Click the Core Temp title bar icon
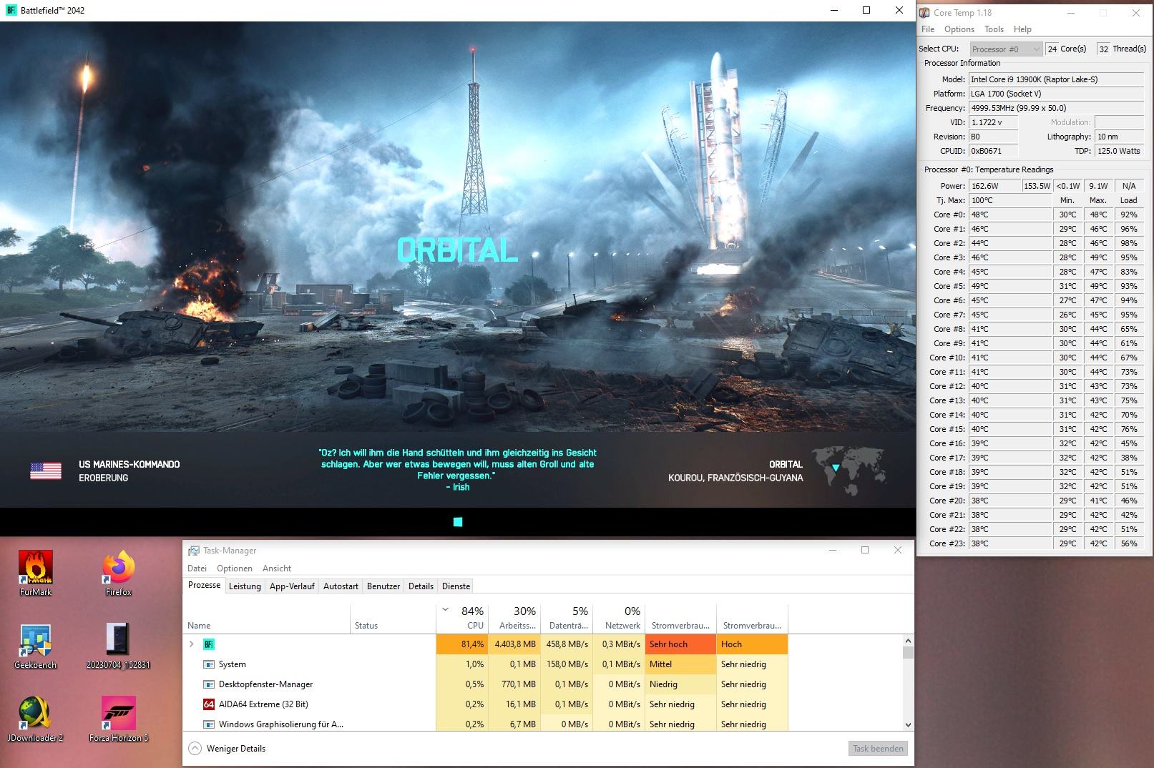1154x768 pixels. pyautogui.click(x=925, y=12)
